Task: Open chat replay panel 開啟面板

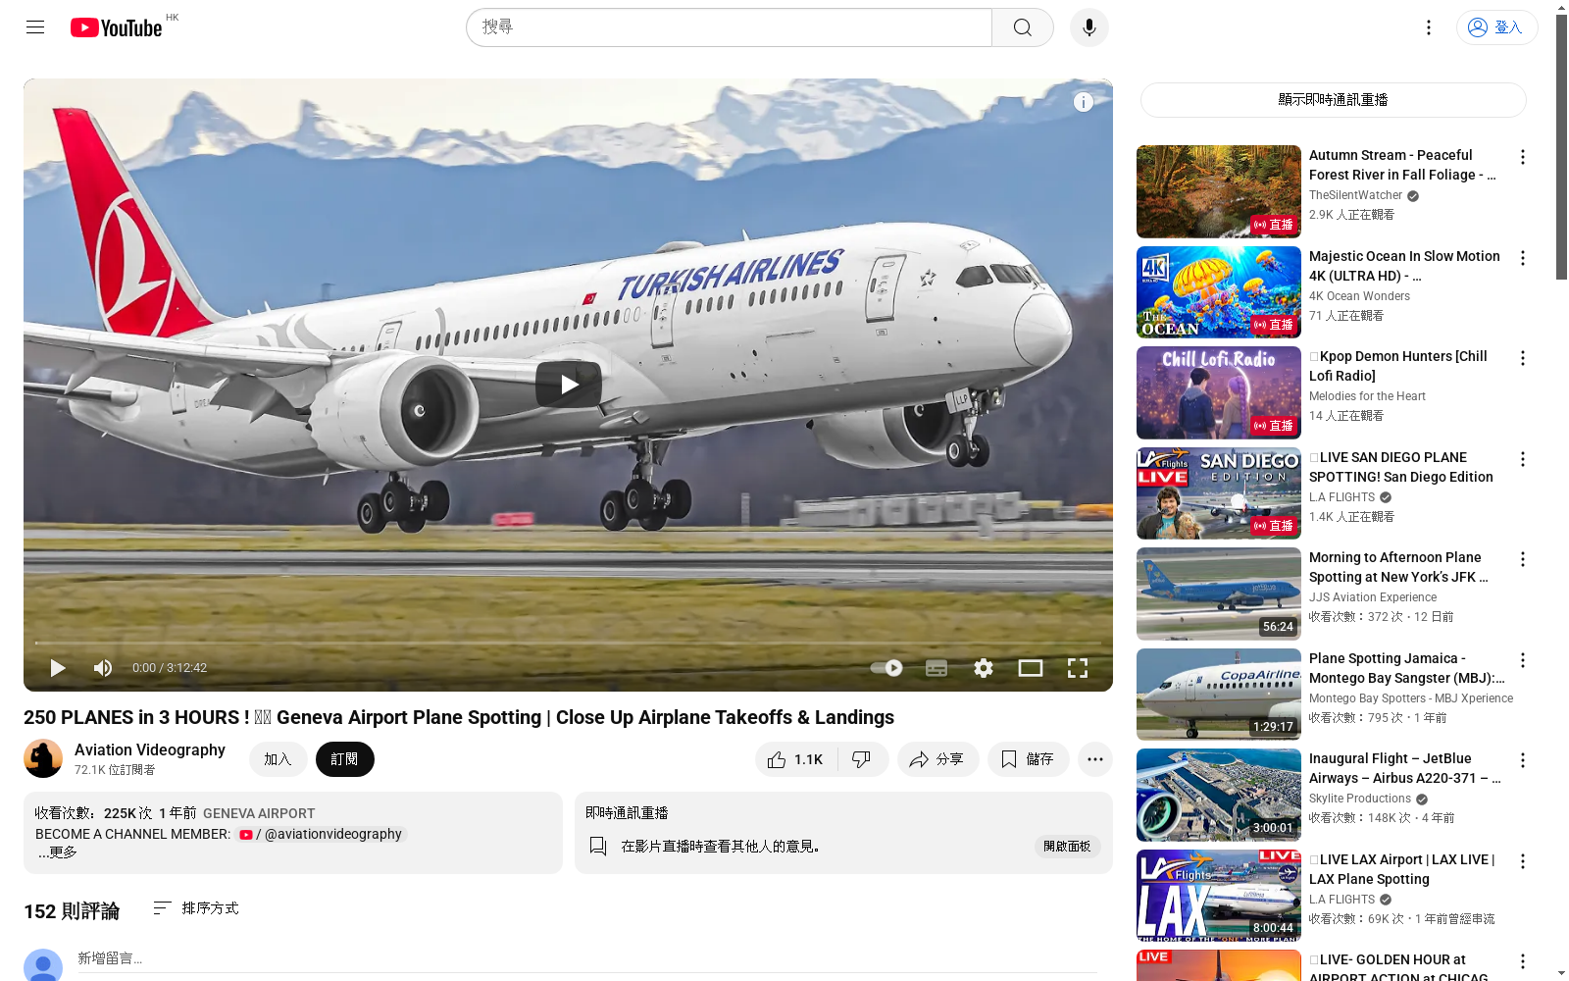Action: (x=1067, y=847)
